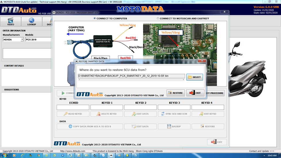Click the backup file path text field
The image size is (281, 158).
[131, 76]
